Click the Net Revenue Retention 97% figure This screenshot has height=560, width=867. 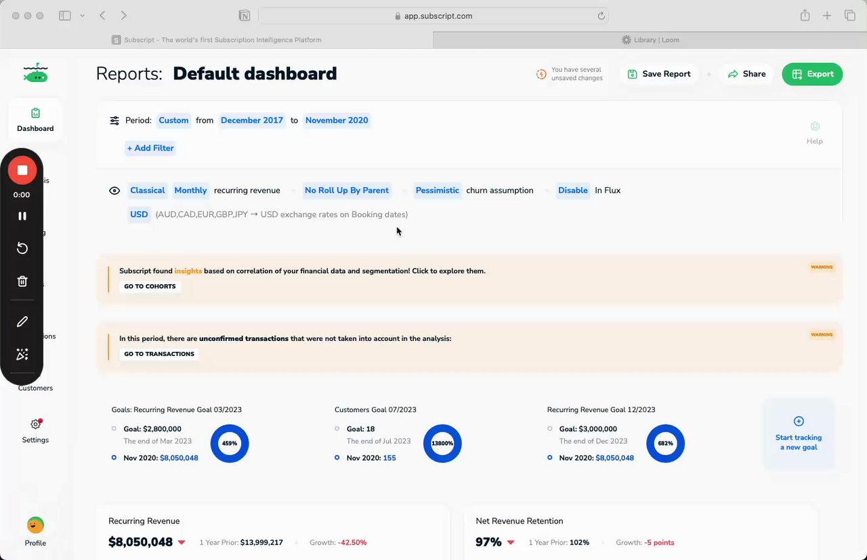click(488, 542)
